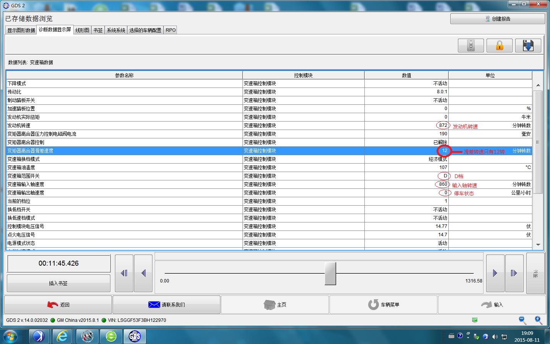Switch to the 书签 tab
The width and height of the screenshot is (550, 344).
[98, 30]
